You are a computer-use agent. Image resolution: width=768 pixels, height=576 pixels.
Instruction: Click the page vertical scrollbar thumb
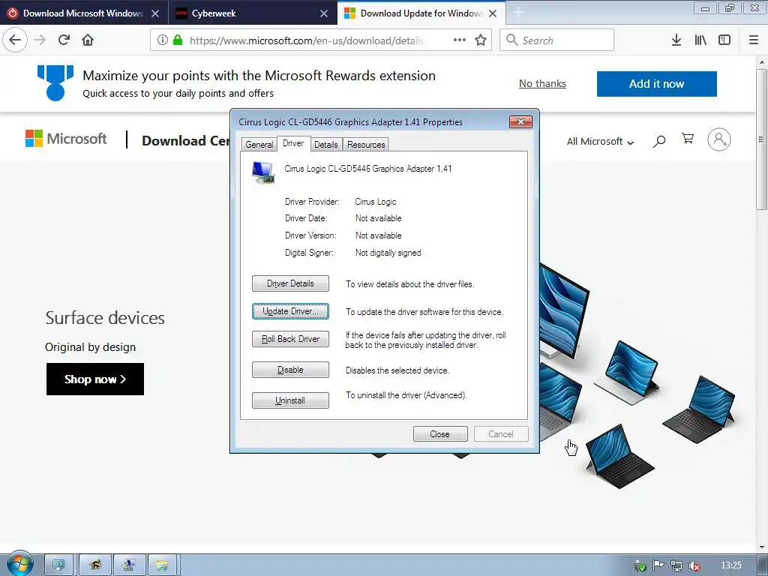point(761,139)
